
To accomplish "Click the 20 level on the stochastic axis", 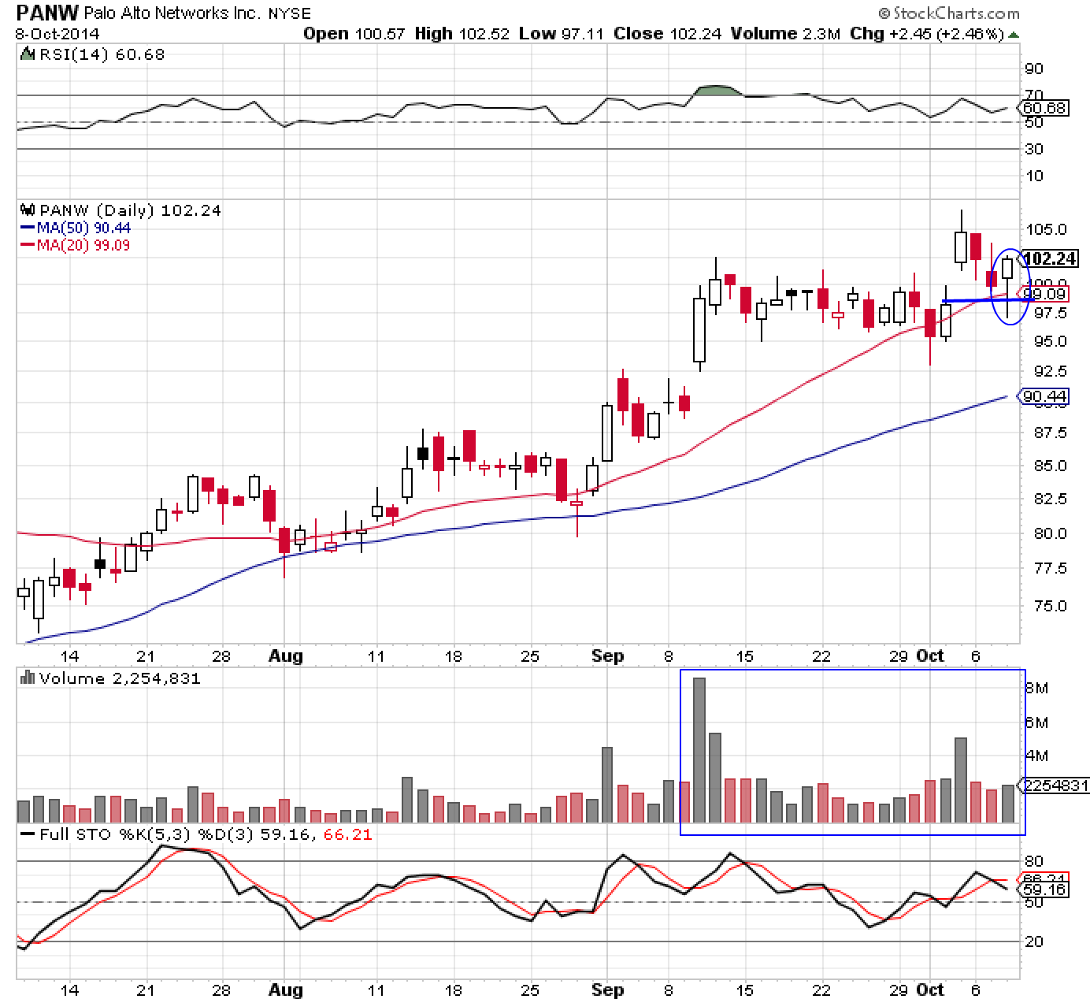I will 1033,941.
